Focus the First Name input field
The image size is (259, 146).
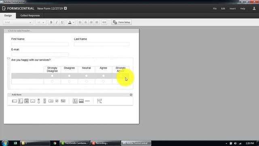tap(40, 44)
